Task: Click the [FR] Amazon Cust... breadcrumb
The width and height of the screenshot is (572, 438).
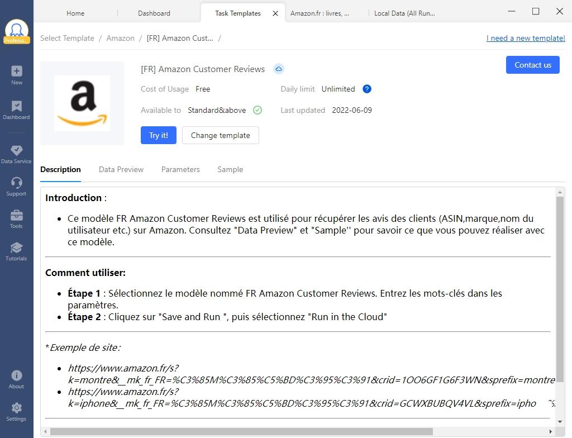Action: 180,39
